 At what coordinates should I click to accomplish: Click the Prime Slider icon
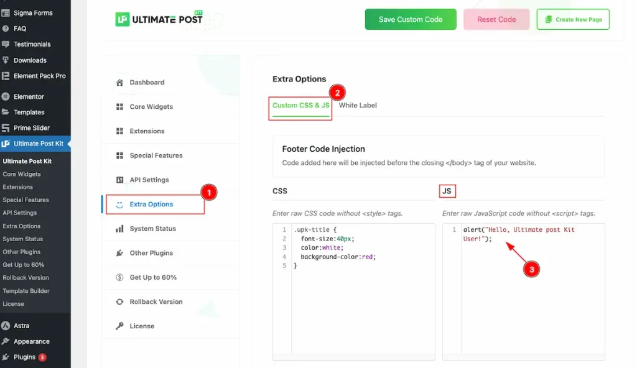pos(5,128)
